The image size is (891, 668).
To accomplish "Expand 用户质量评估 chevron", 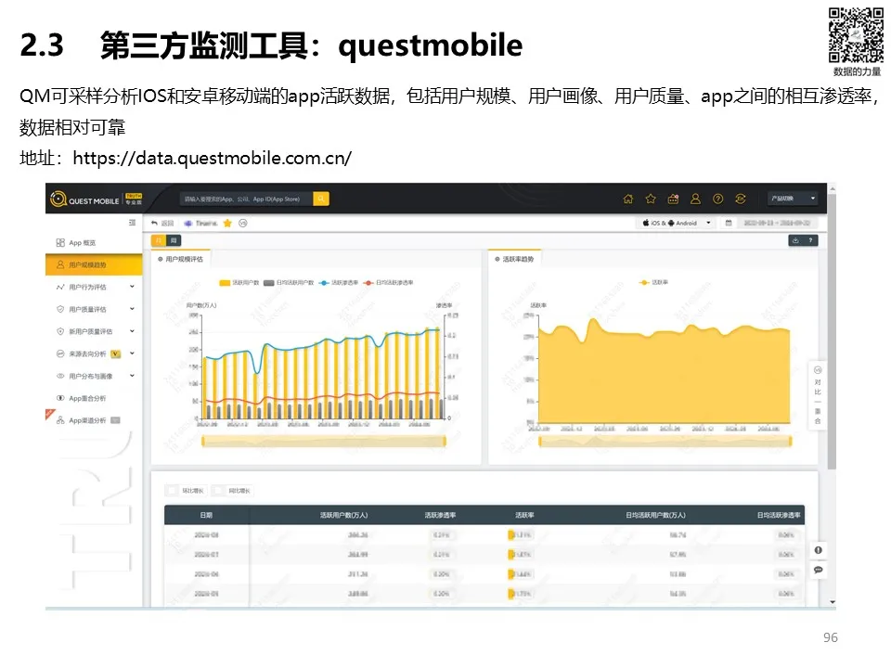I will (x=132, y=309).
